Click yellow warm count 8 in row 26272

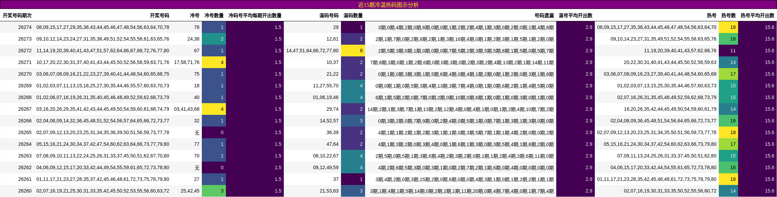pyautogui.click(x=353, y=51)
